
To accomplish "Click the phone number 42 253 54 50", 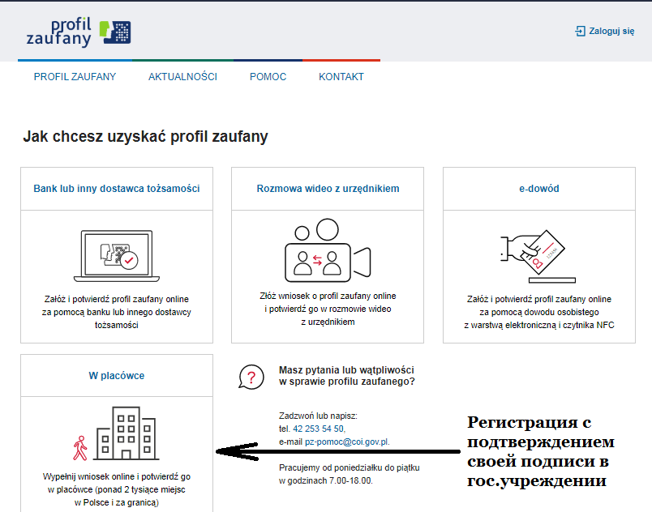I will coord(318,429).
